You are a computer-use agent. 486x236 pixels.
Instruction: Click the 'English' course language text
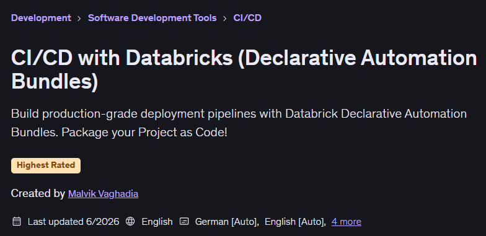point(157,222)
